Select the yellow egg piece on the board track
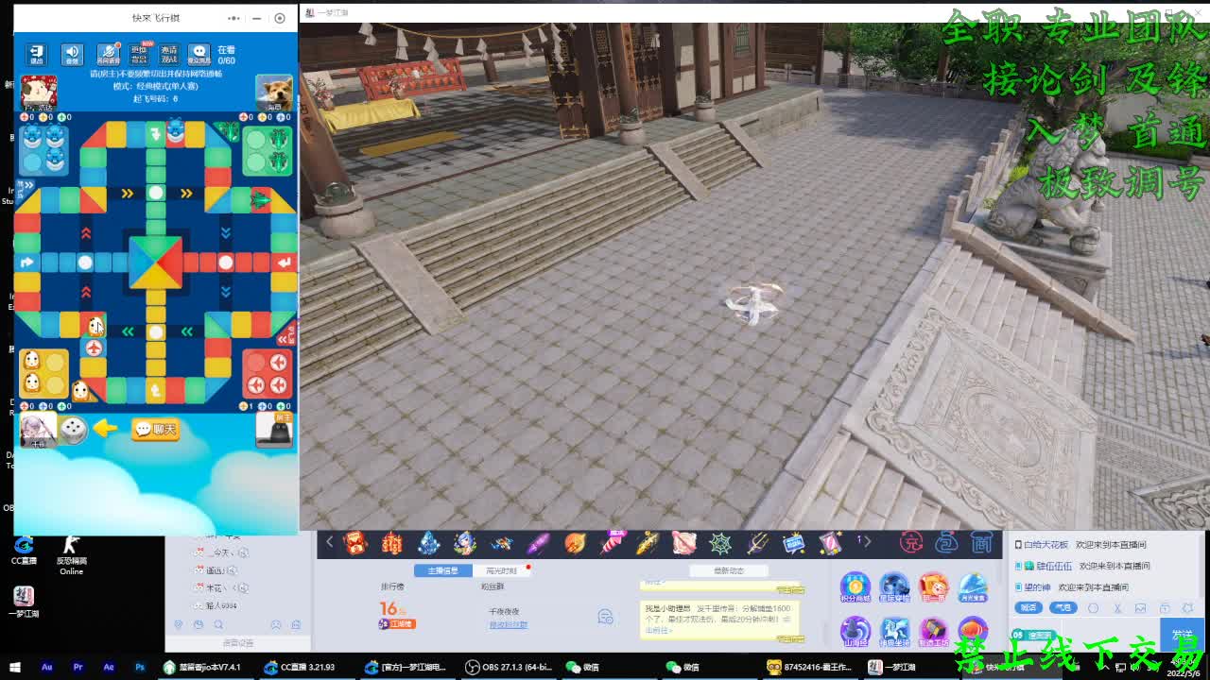Screen dimensions: 1210x680 (95, 326)
